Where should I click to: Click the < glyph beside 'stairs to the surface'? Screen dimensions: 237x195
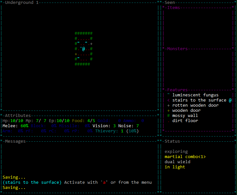169,100
